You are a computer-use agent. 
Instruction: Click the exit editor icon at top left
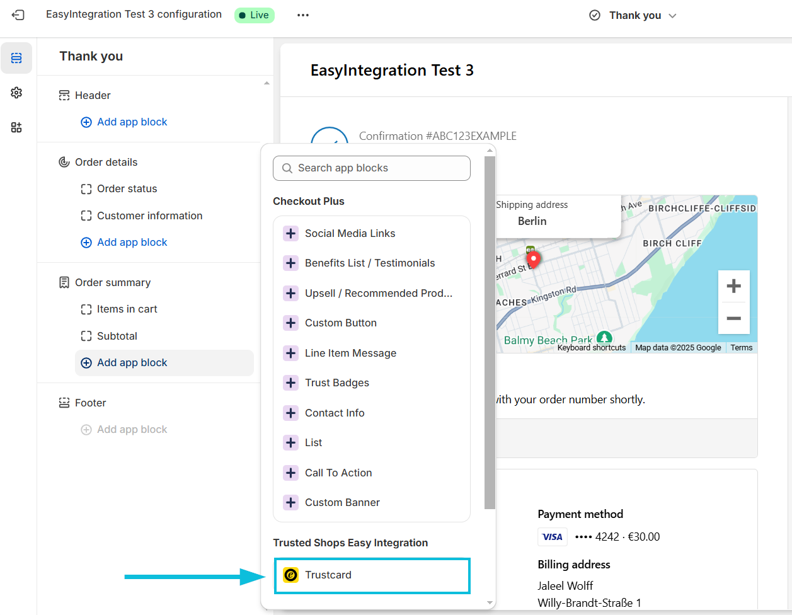click(18, 15)
